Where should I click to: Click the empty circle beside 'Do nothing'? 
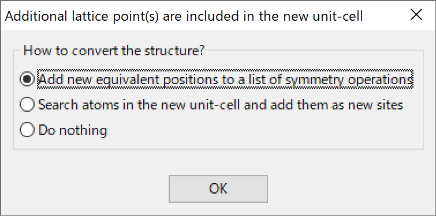[x=27, y=130]
